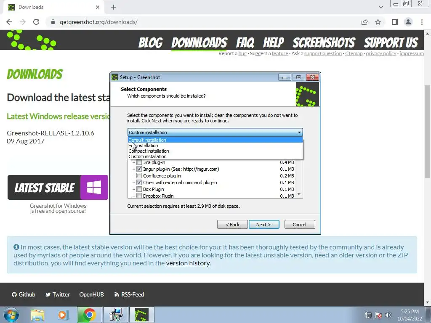Viewport: 431px width, 323px height.
Task: Open the network tray icon
Action: 368,315
